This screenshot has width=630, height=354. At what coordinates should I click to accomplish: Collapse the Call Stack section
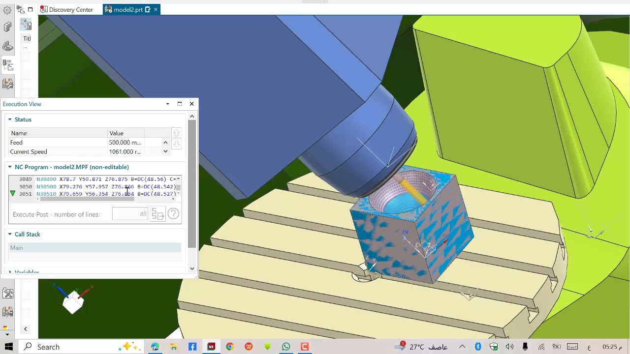tap(9, 235)
